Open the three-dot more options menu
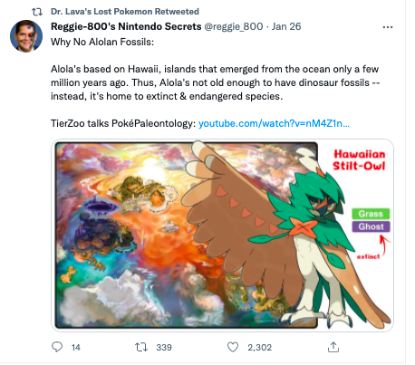 (388, 27)
